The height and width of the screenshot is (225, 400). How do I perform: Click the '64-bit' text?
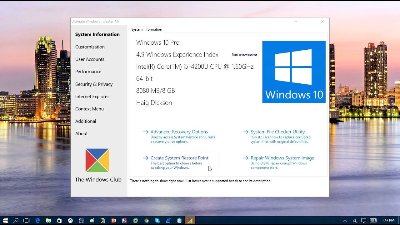(144, 78)
